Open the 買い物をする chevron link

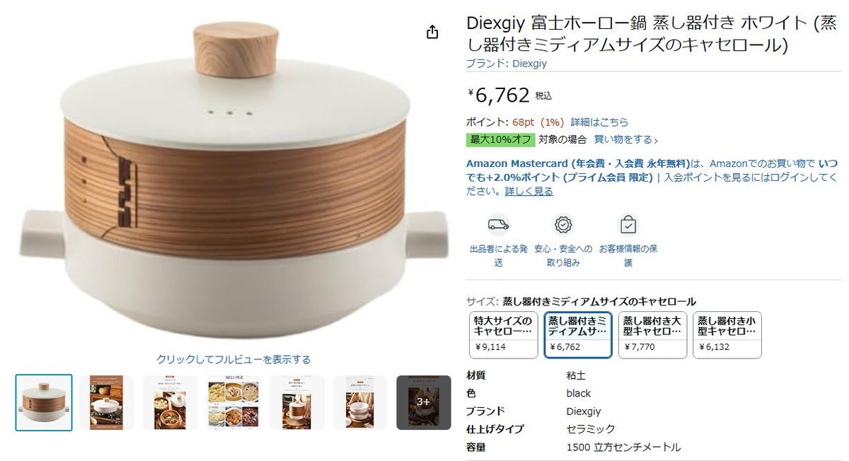click(626, 139)
